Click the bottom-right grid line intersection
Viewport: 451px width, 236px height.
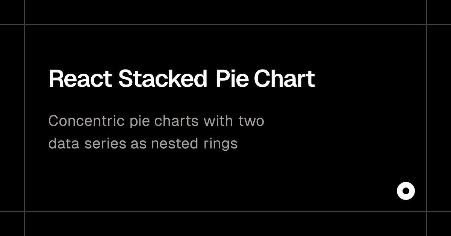(x=427, y=212)
